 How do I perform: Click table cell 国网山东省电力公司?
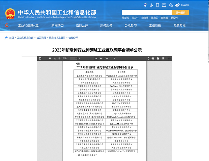tap(89, 83)
